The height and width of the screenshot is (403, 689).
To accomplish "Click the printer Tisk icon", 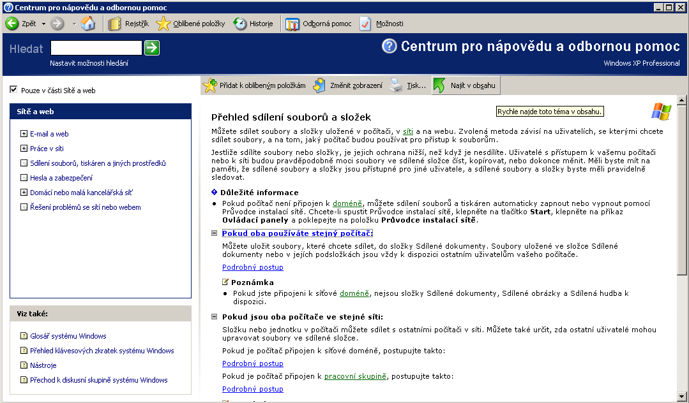I will tap(397, 85).
